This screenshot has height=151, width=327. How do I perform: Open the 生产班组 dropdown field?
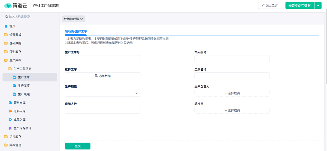(102, 93)
